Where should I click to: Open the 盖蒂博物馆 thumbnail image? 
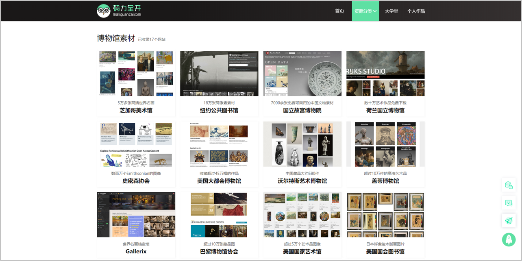tap(385, 144)
